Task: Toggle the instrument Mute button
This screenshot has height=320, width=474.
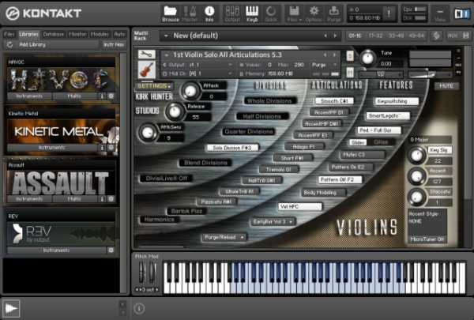Action: click(350, 73)
